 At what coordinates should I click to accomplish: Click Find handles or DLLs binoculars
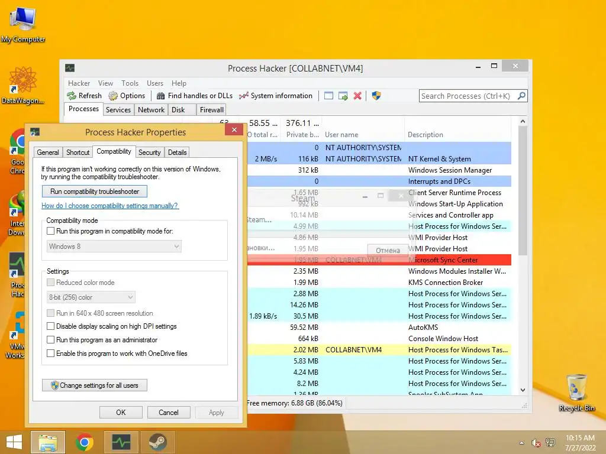coord(161,96)
